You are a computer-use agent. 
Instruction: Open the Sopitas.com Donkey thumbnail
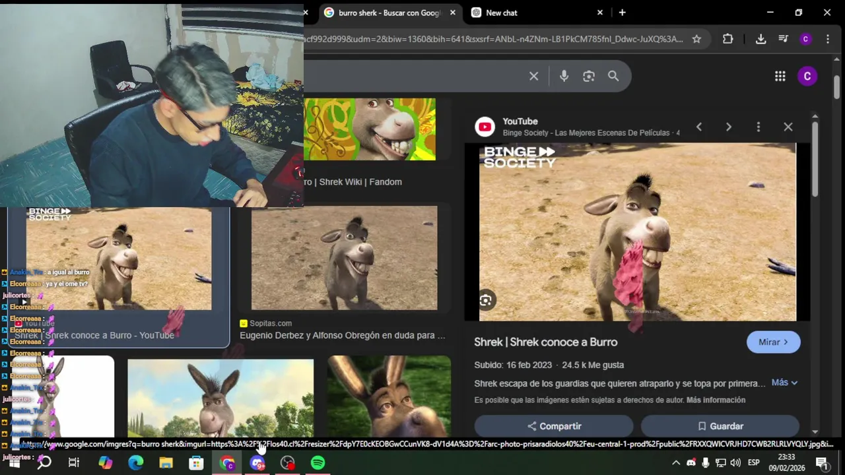pos(344,258)
